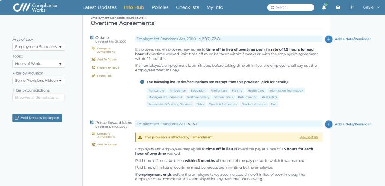The height and width of the screenshot is (186, 385).
Task: Open the settings sliders icon in header
Action: tap(352, 7)
